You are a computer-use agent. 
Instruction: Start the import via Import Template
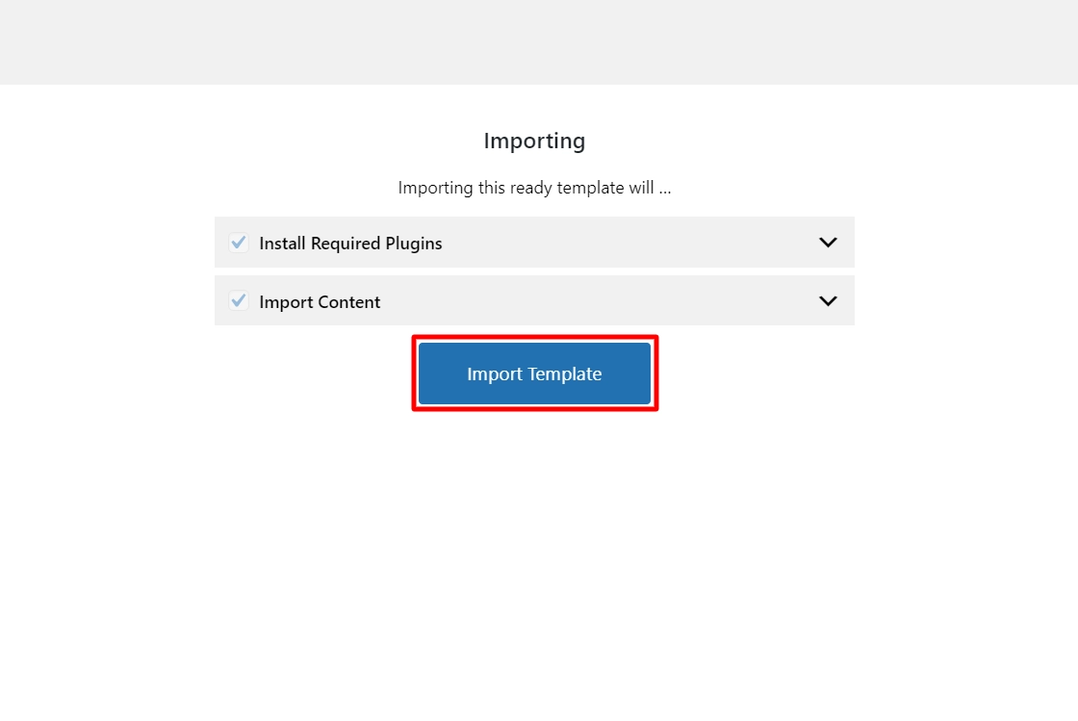534,373
